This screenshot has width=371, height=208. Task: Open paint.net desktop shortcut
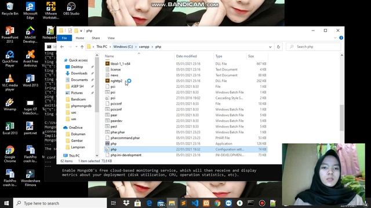point(30,128)
